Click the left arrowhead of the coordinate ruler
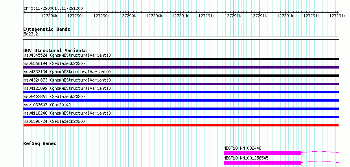The image size is (350, 167). point(24,13)
